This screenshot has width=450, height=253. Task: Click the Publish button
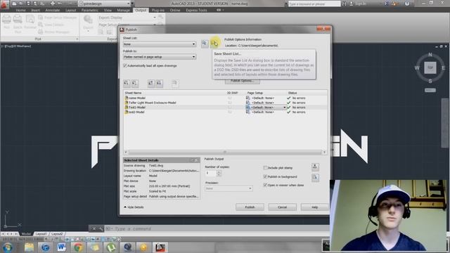250,207
